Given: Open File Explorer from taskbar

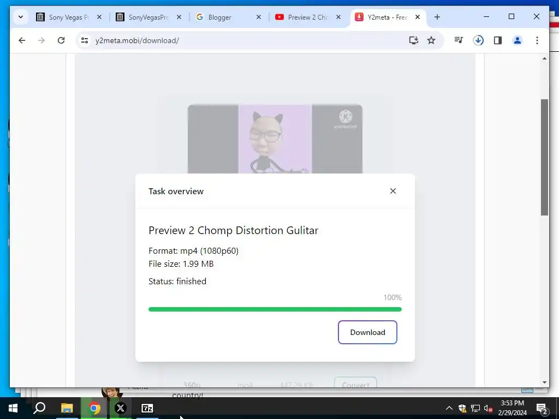Looking at the screenshot, I should [67, 408].
